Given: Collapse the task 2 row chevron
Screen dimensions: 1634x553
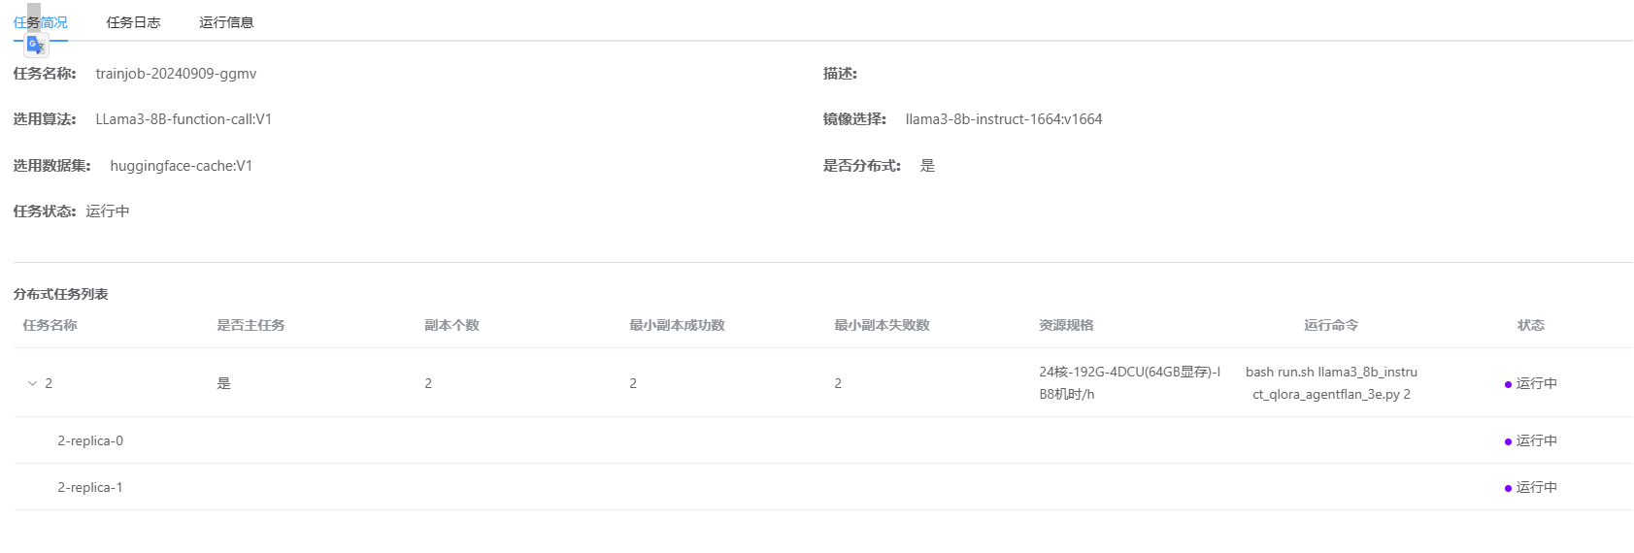Looking at the screenshot, I should (x=32, y=383).
